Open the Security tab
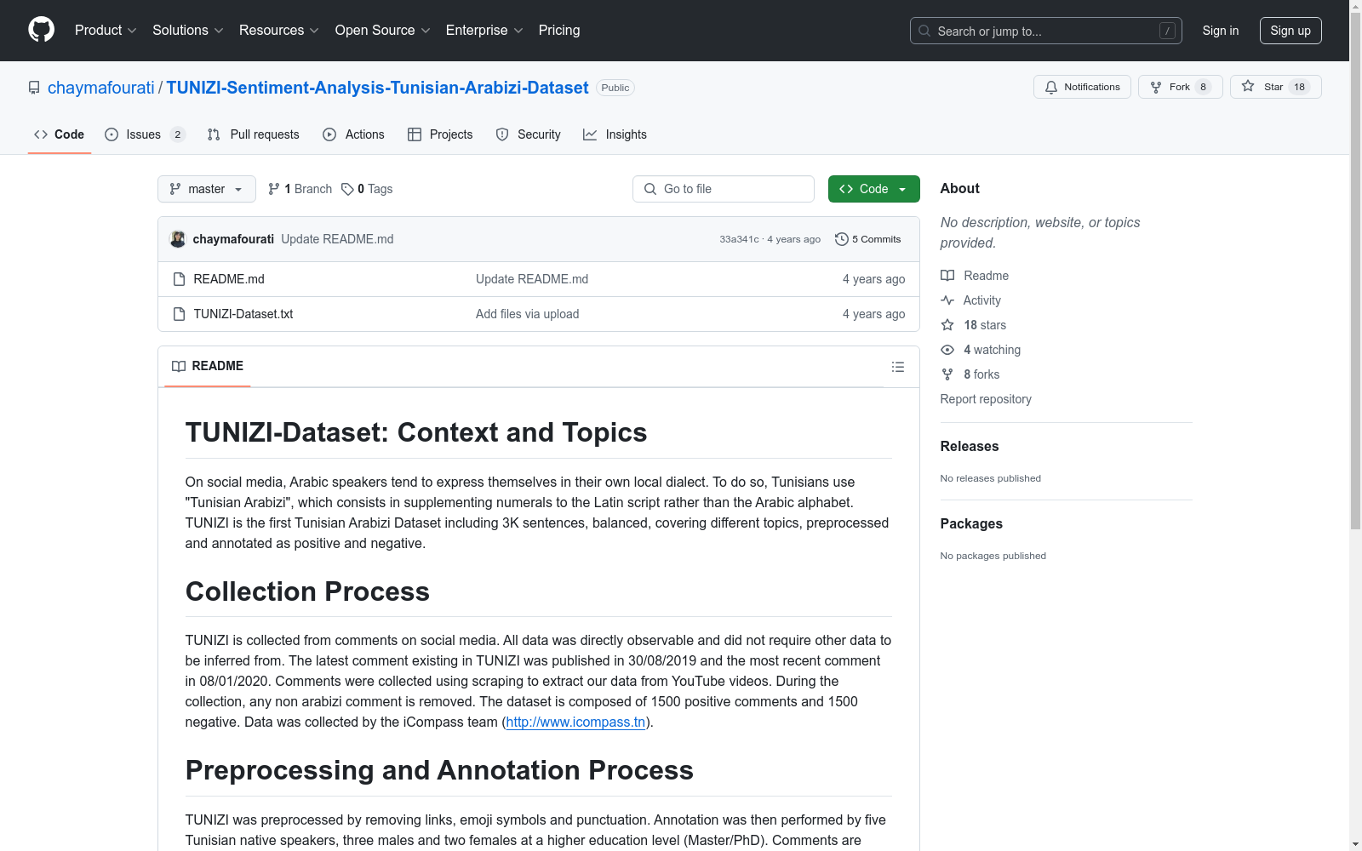The height and width of the screenshot is (851, 1362). tap(529, 134)
